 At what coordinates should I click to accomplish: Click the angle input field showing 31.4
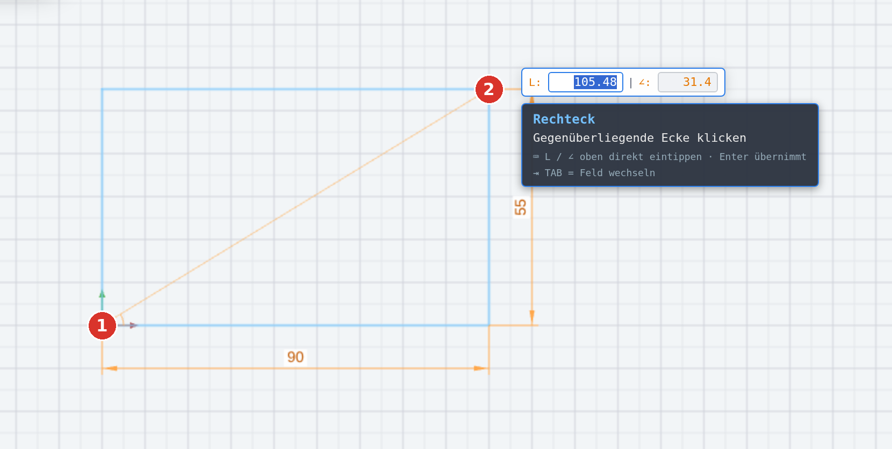[688, 82]
